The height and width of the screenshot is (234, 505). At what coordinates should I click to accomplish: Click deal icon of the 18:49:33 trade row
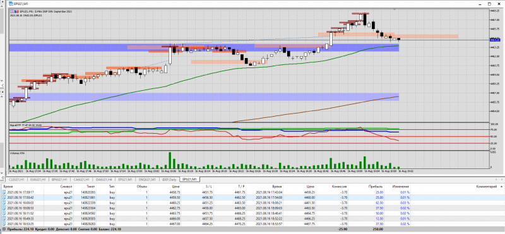tap(4, 218)
